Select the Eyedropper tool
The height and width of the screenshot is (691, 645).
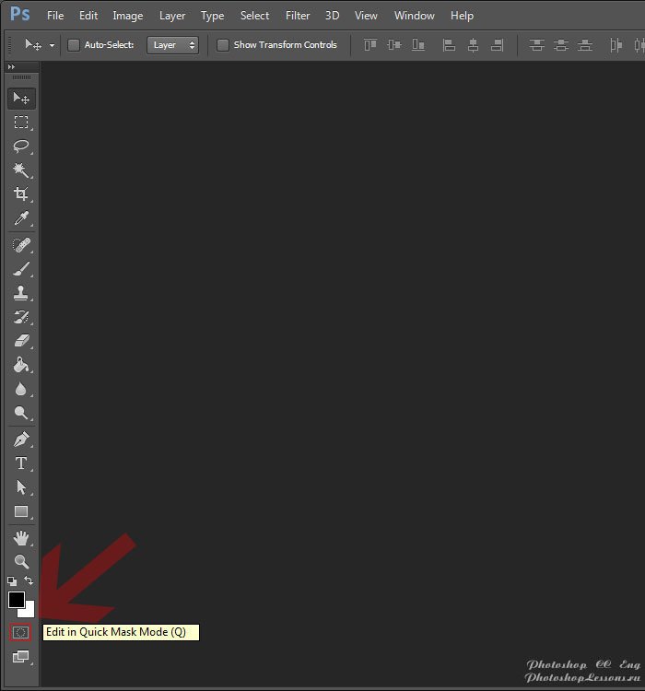(21, 218)
